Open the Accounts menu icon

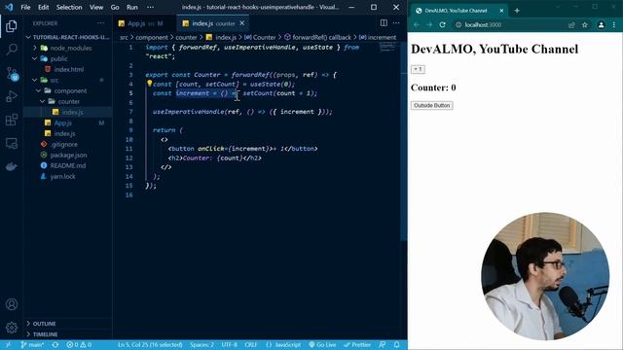(x=12, y=304)
